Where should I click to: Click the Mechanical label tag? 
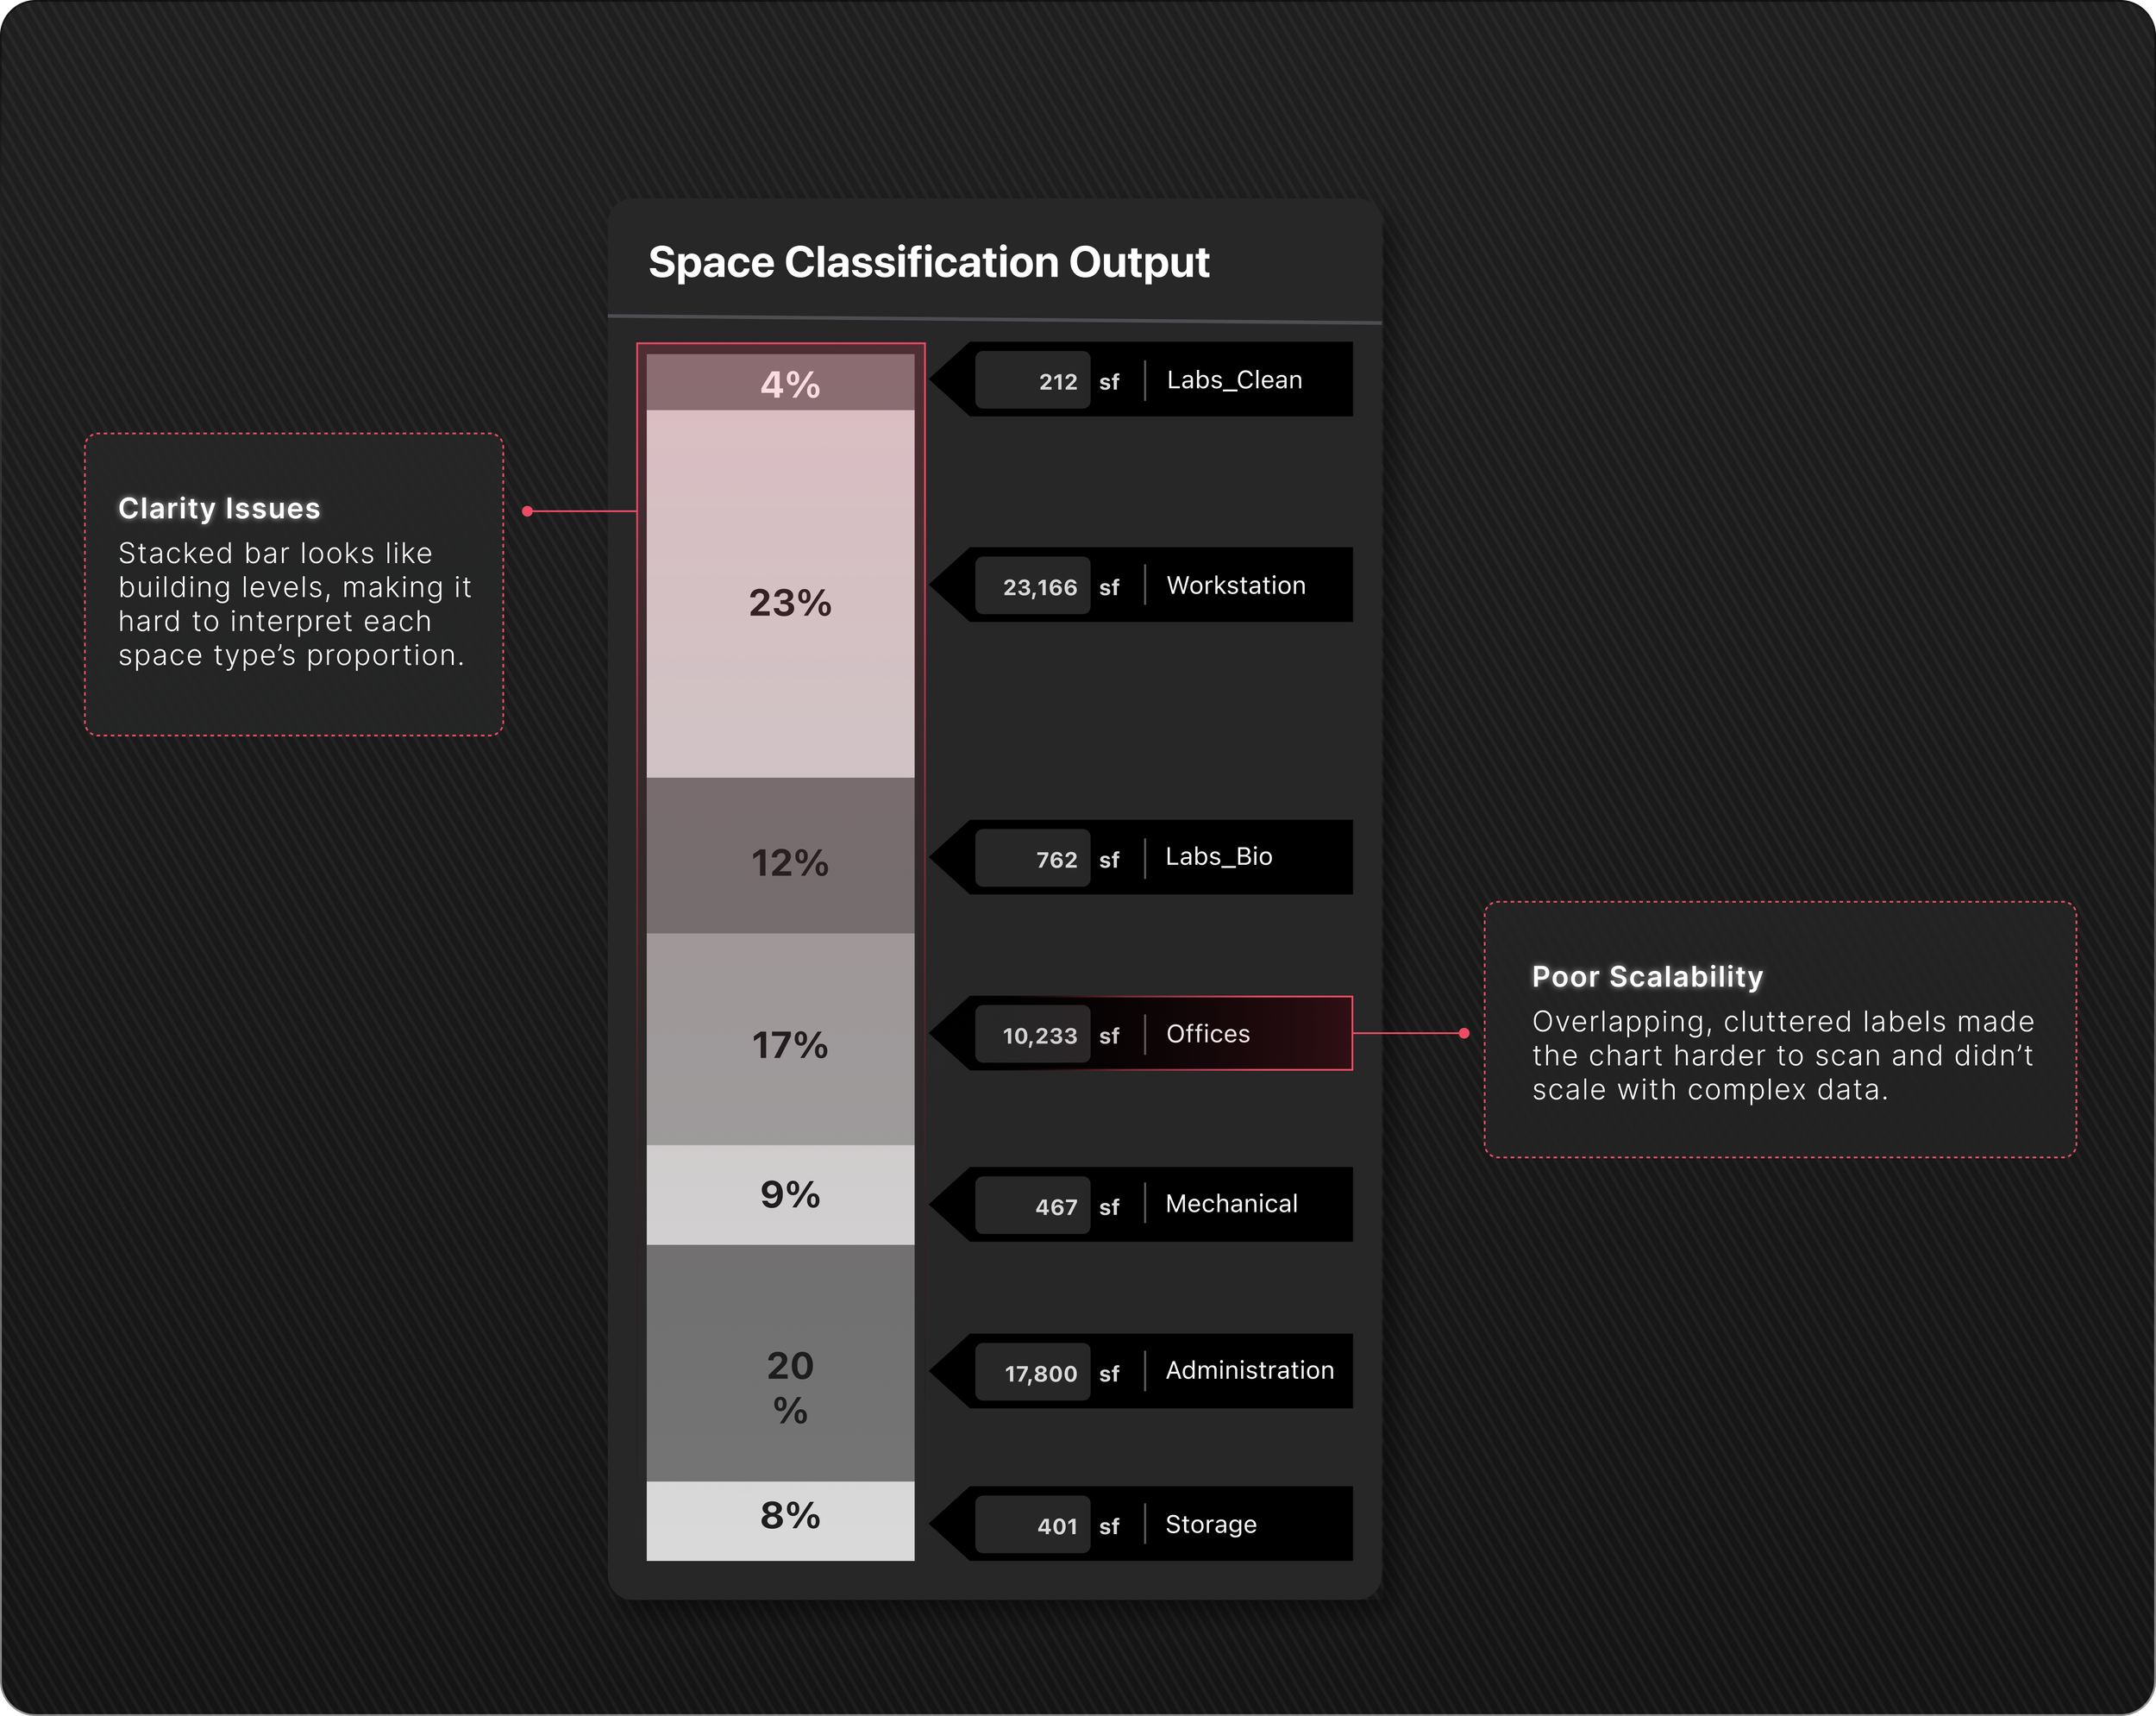click(1231, 1204)
